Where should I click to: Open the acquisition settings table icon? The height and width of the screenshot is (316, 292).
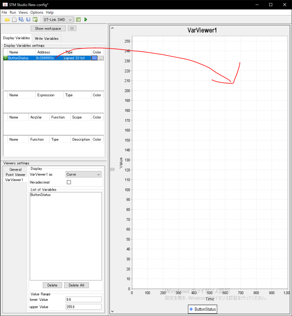tap(78, 19)
